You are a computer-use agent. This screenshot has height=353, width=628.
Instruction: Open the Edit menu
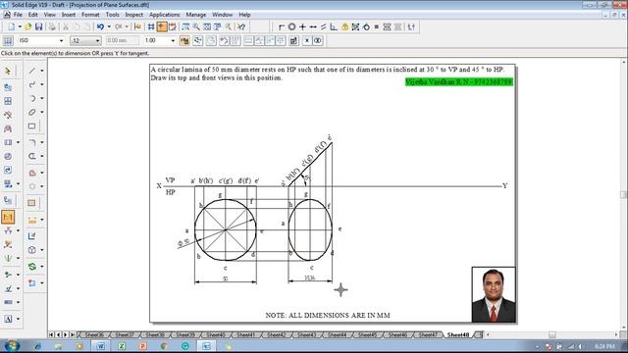tap(32, 15)
